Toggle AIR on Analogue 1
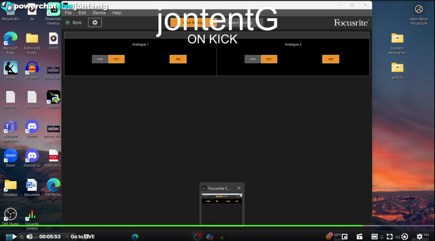This screenshot has width=435, height=241. (178, 59)
